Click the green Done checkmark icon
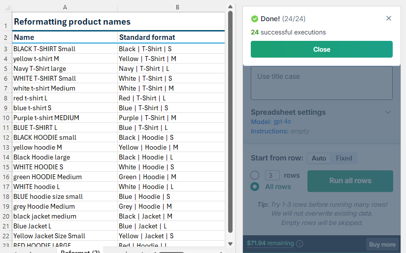Viewport: 406px width, 253px height. click(255, 19)
